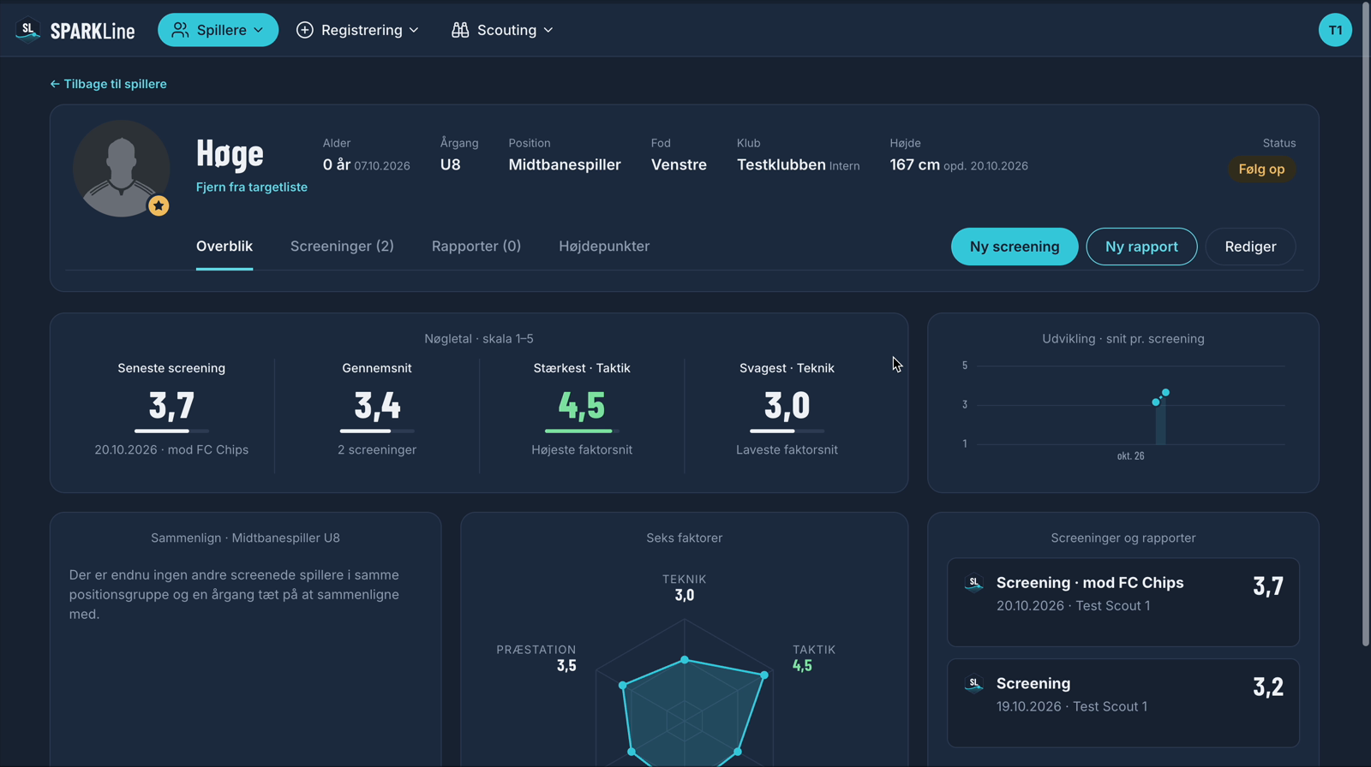Image resolution: width=1371 pixels, height=767 pixels.
Task: Expand the Registrering dropdown chevron
Action: (414, 30)
